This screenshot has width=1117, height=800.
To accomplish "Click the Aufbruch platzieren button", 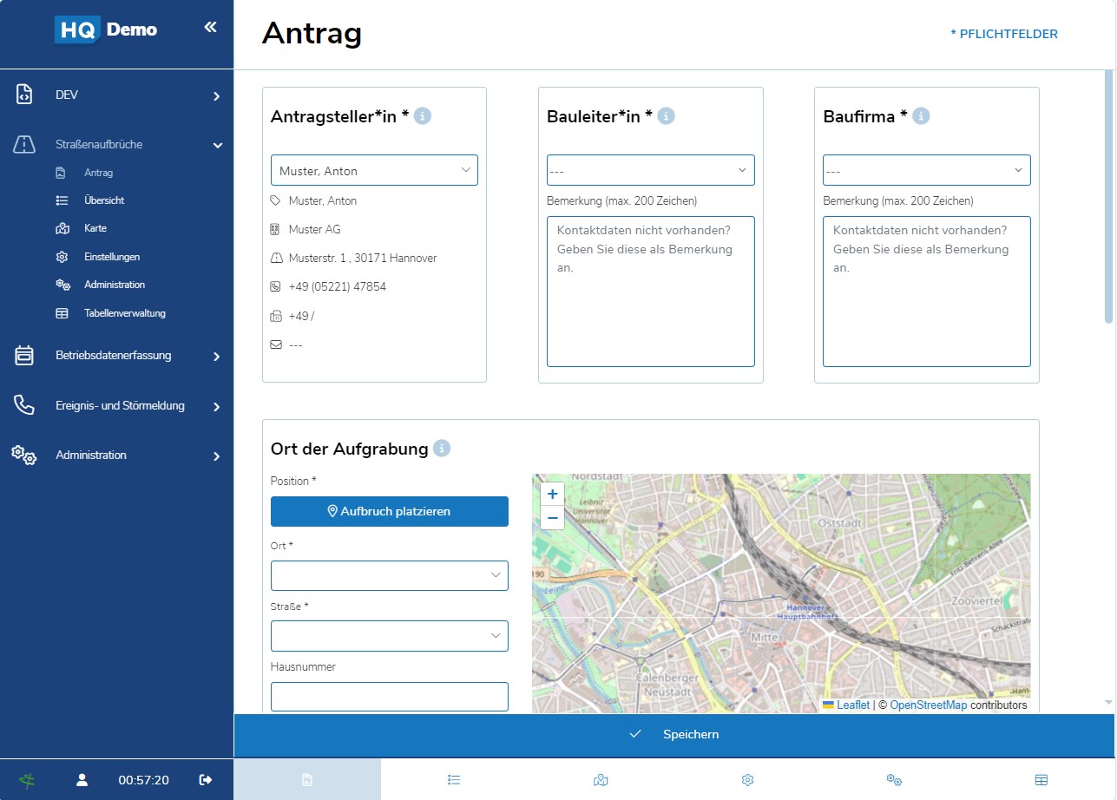I will [389, 511].
